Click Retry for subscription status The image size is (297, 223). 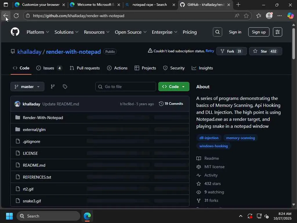click(x=210, y=51)
